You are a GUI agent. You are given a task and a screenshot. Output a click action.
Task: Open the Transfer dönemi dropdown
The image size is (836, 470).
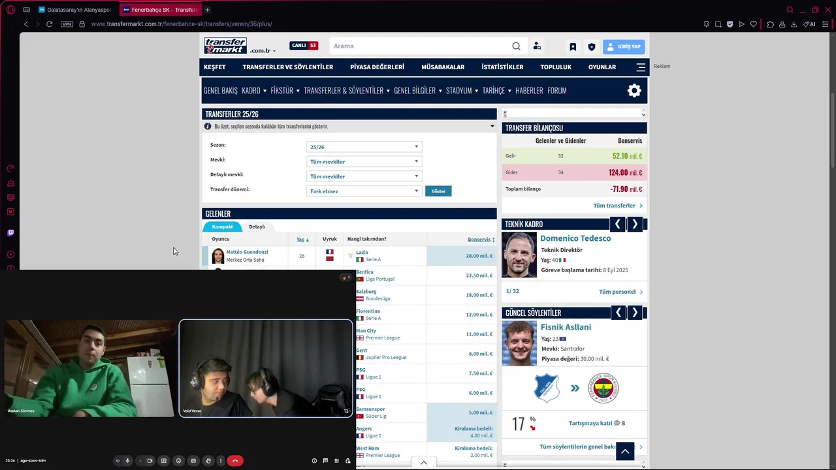click(364, 191)
